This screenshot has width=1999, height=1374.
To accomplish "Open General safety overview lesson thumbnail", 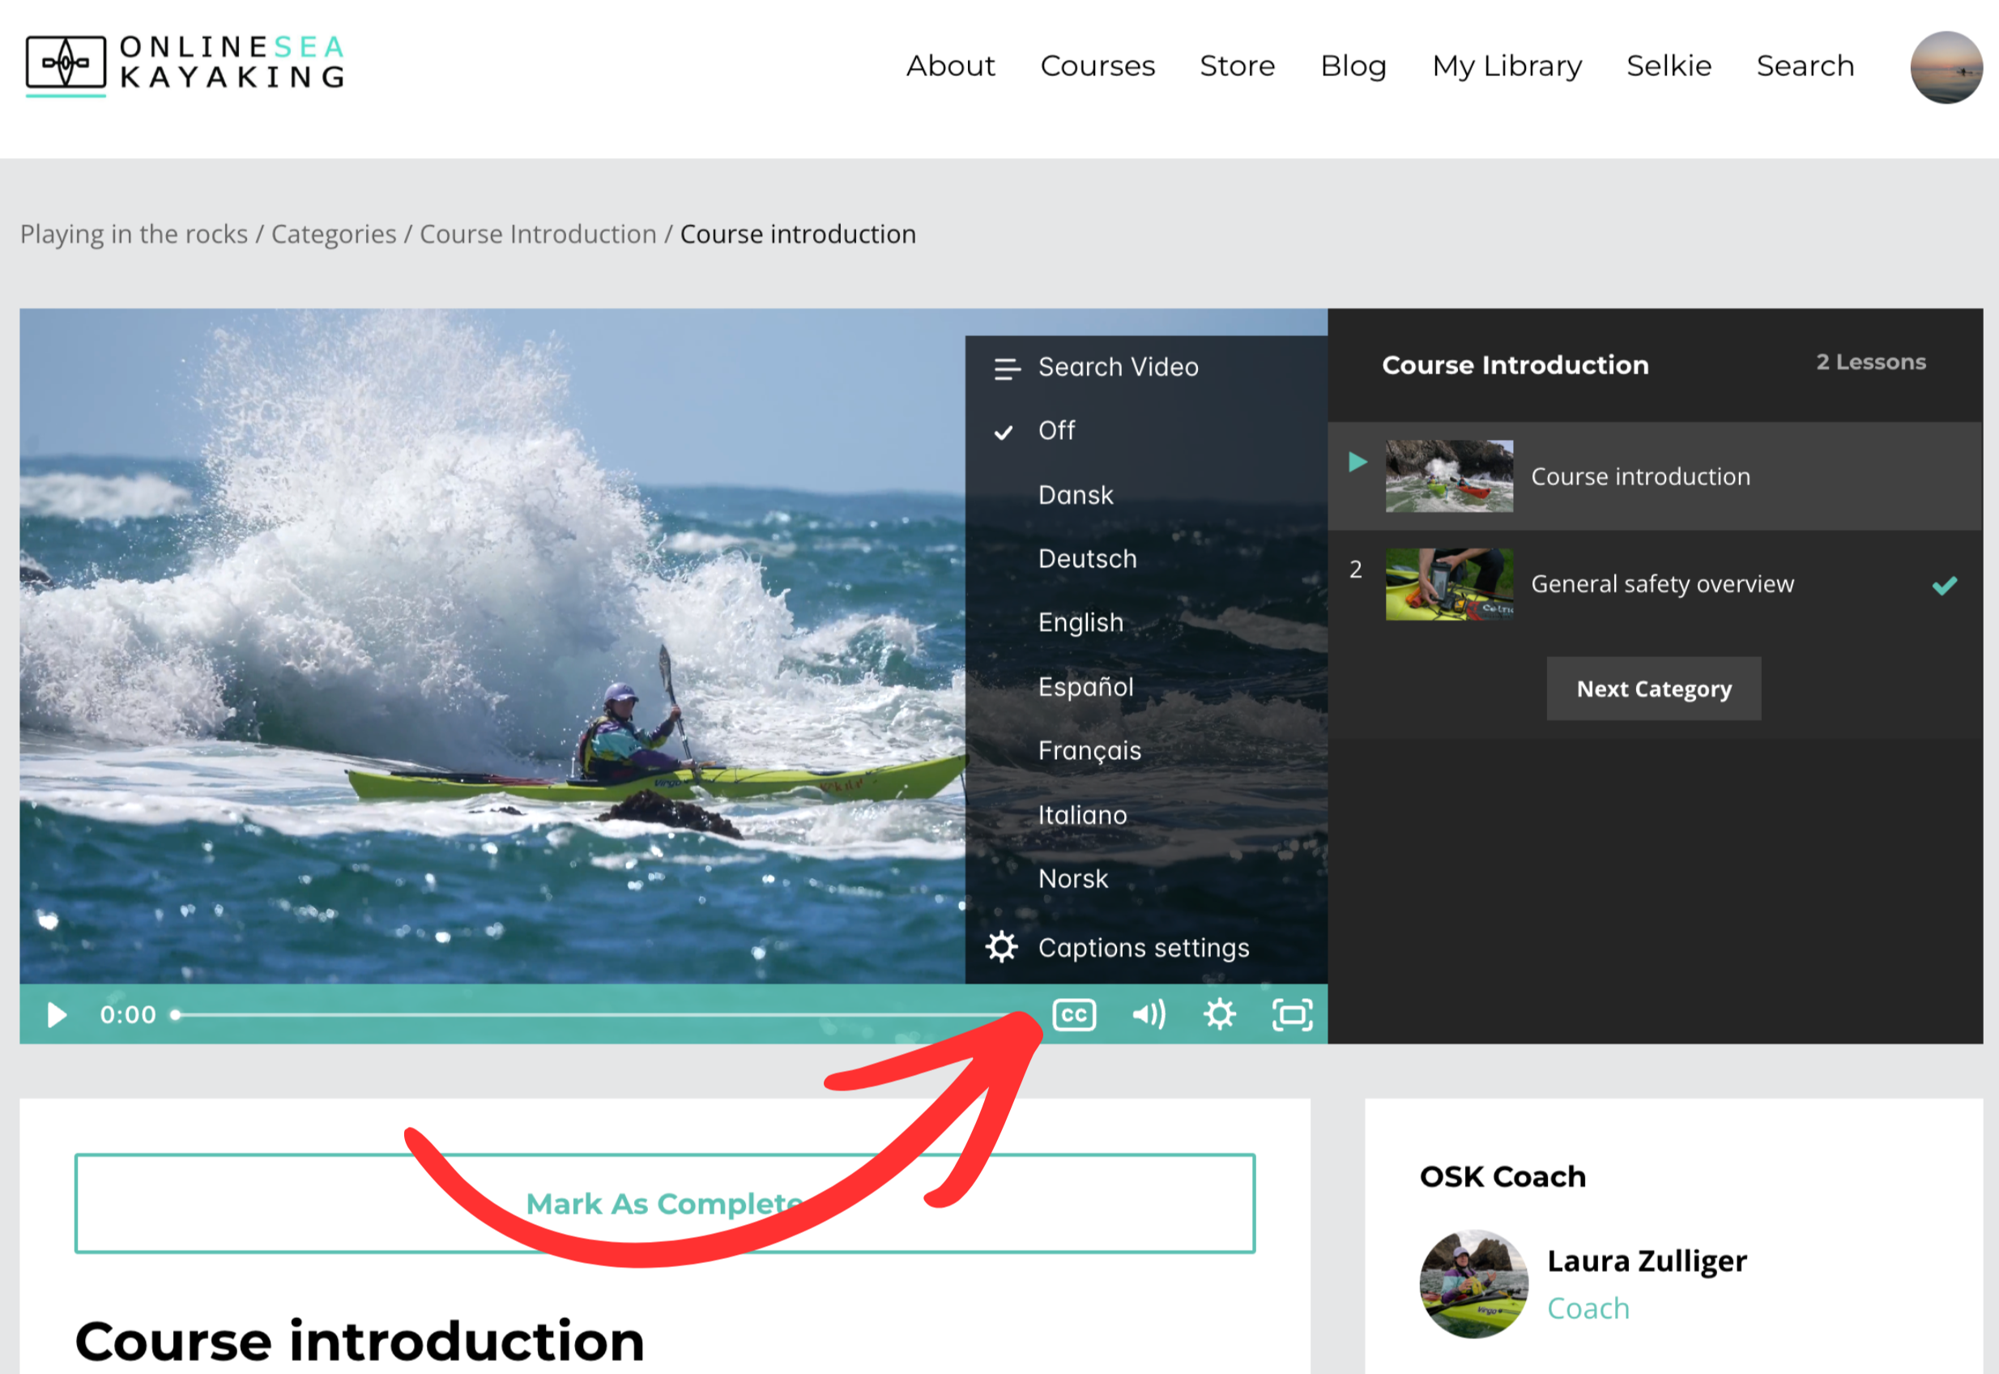I will [1448, 585].
